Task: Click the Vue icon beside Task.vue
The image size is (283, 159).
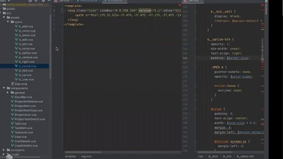Action: tap(12, 124)
